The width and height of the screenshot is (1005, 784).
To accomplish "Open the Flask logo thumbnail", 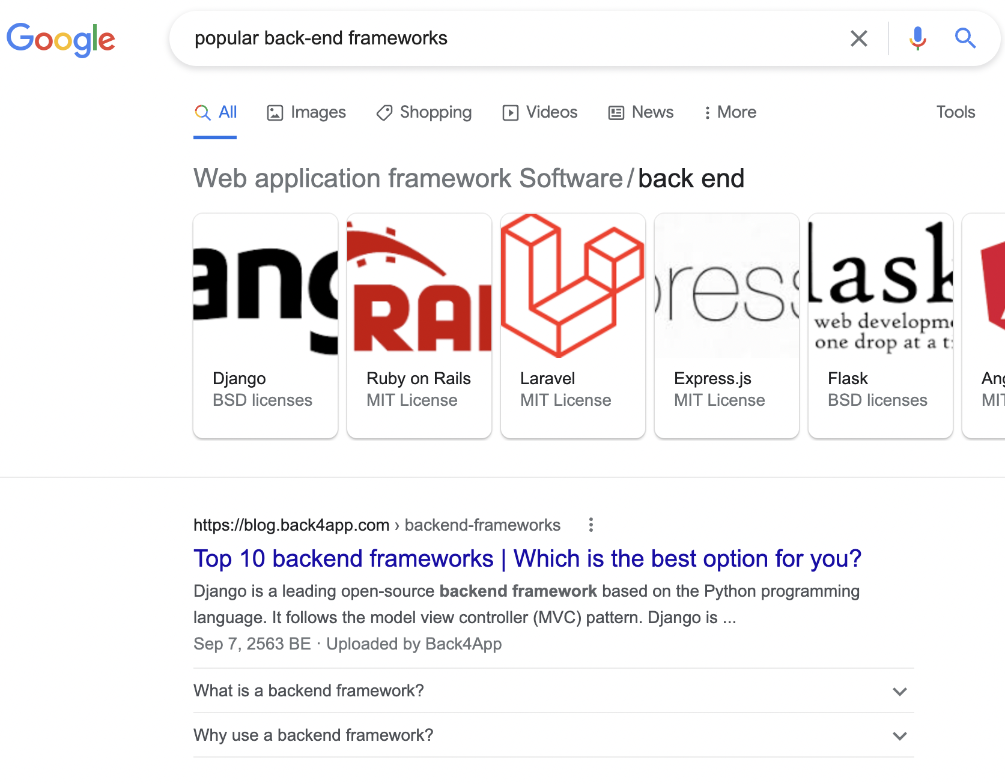I will click(x=881, y=286).
